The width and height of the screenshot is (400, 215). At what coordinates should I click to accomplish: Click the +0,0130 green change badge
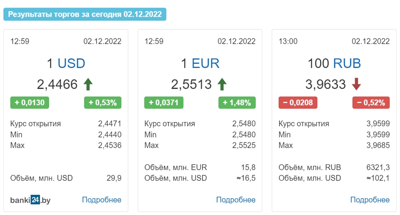[30, 102]
